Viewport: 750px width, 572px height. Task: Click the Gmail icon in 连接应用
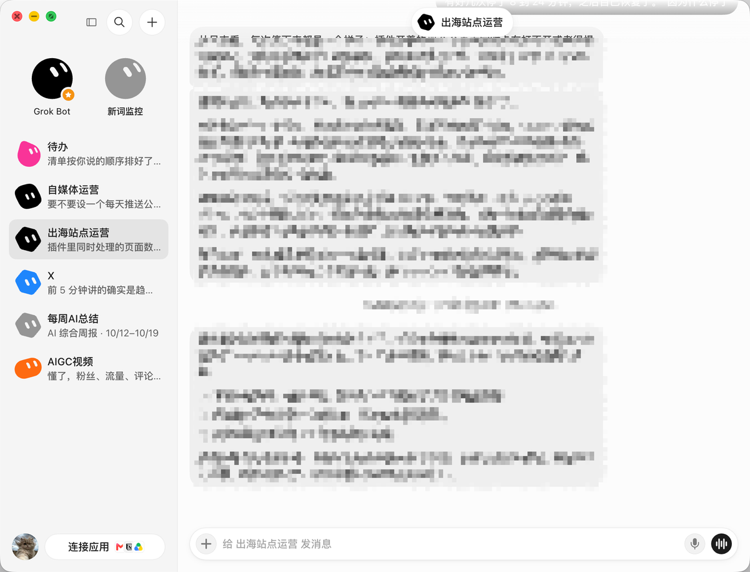click(119, 547)
